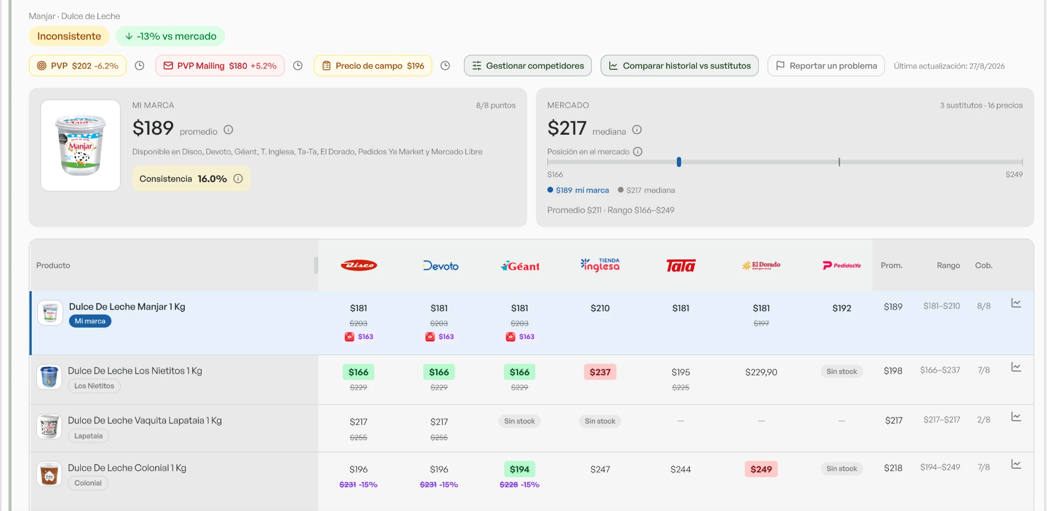Open Gestionar competidores
Screen dimensions: 1047x511
click(x=528, y=66)
